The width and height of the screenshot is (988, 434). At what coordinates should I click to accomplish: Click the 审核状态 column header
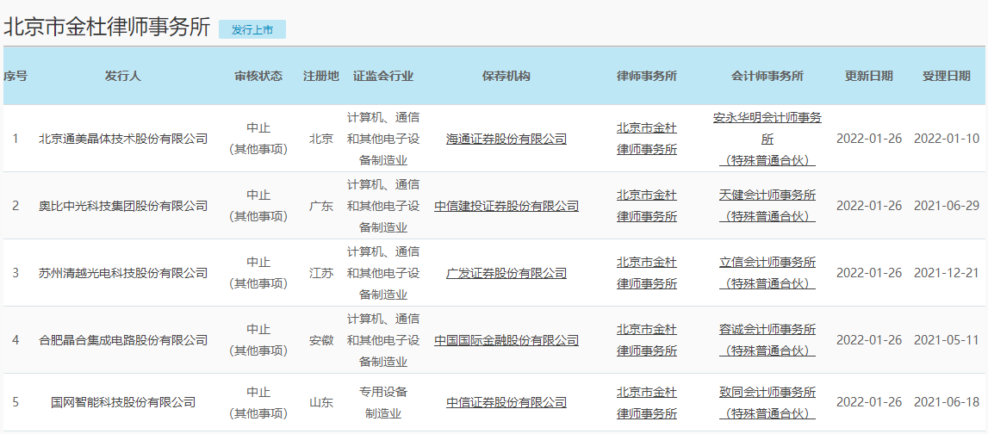(x=258, y=77)
